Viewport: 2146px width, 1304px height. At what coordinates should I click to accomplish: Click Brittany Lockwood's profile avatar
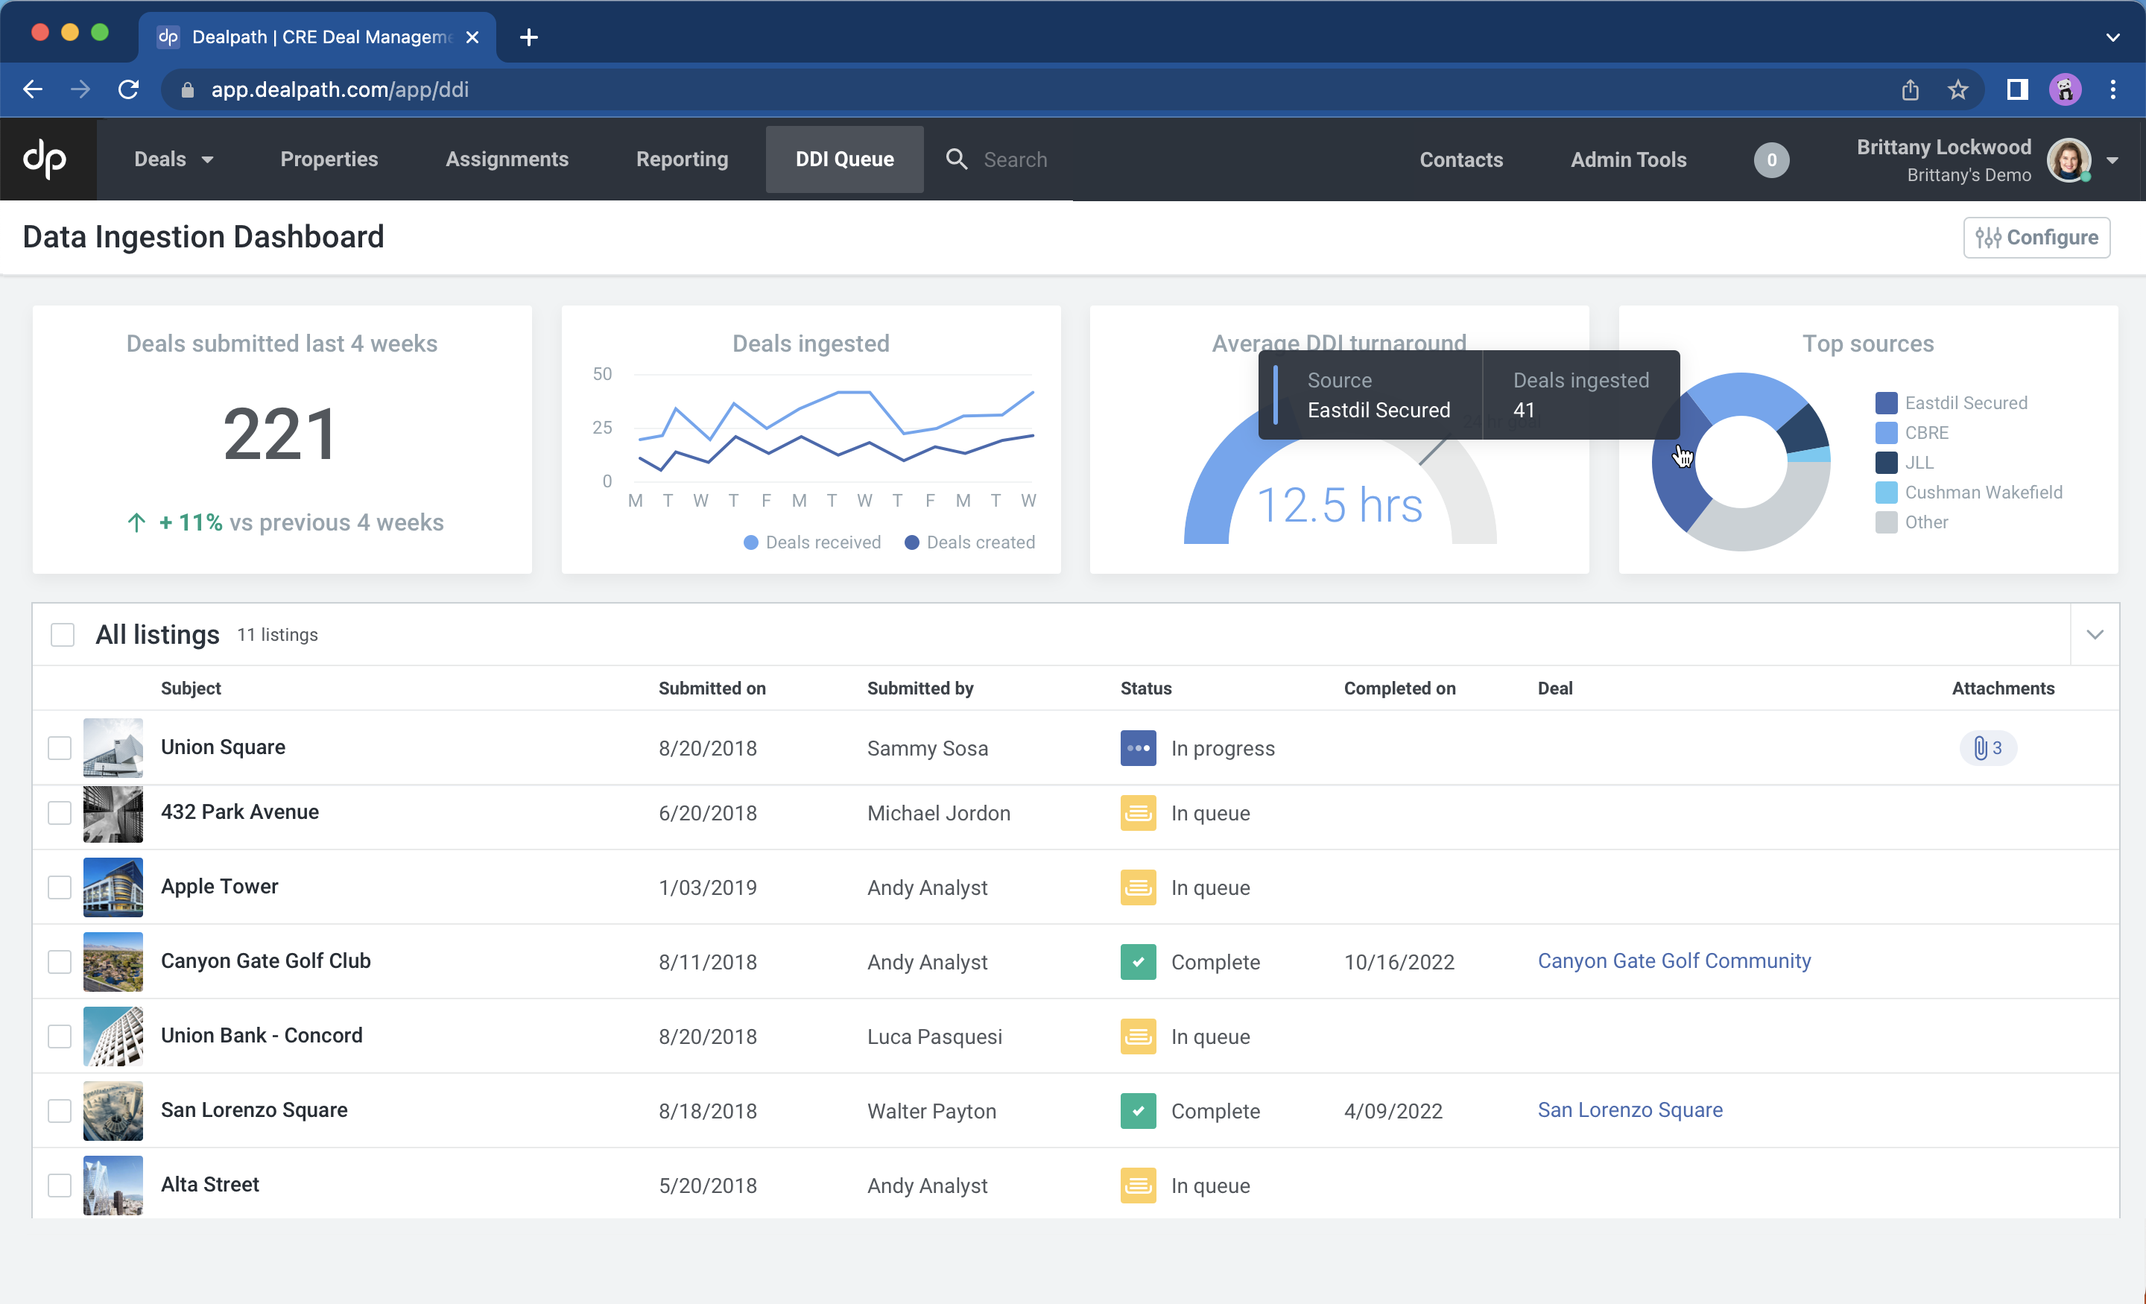[2070, 160]
